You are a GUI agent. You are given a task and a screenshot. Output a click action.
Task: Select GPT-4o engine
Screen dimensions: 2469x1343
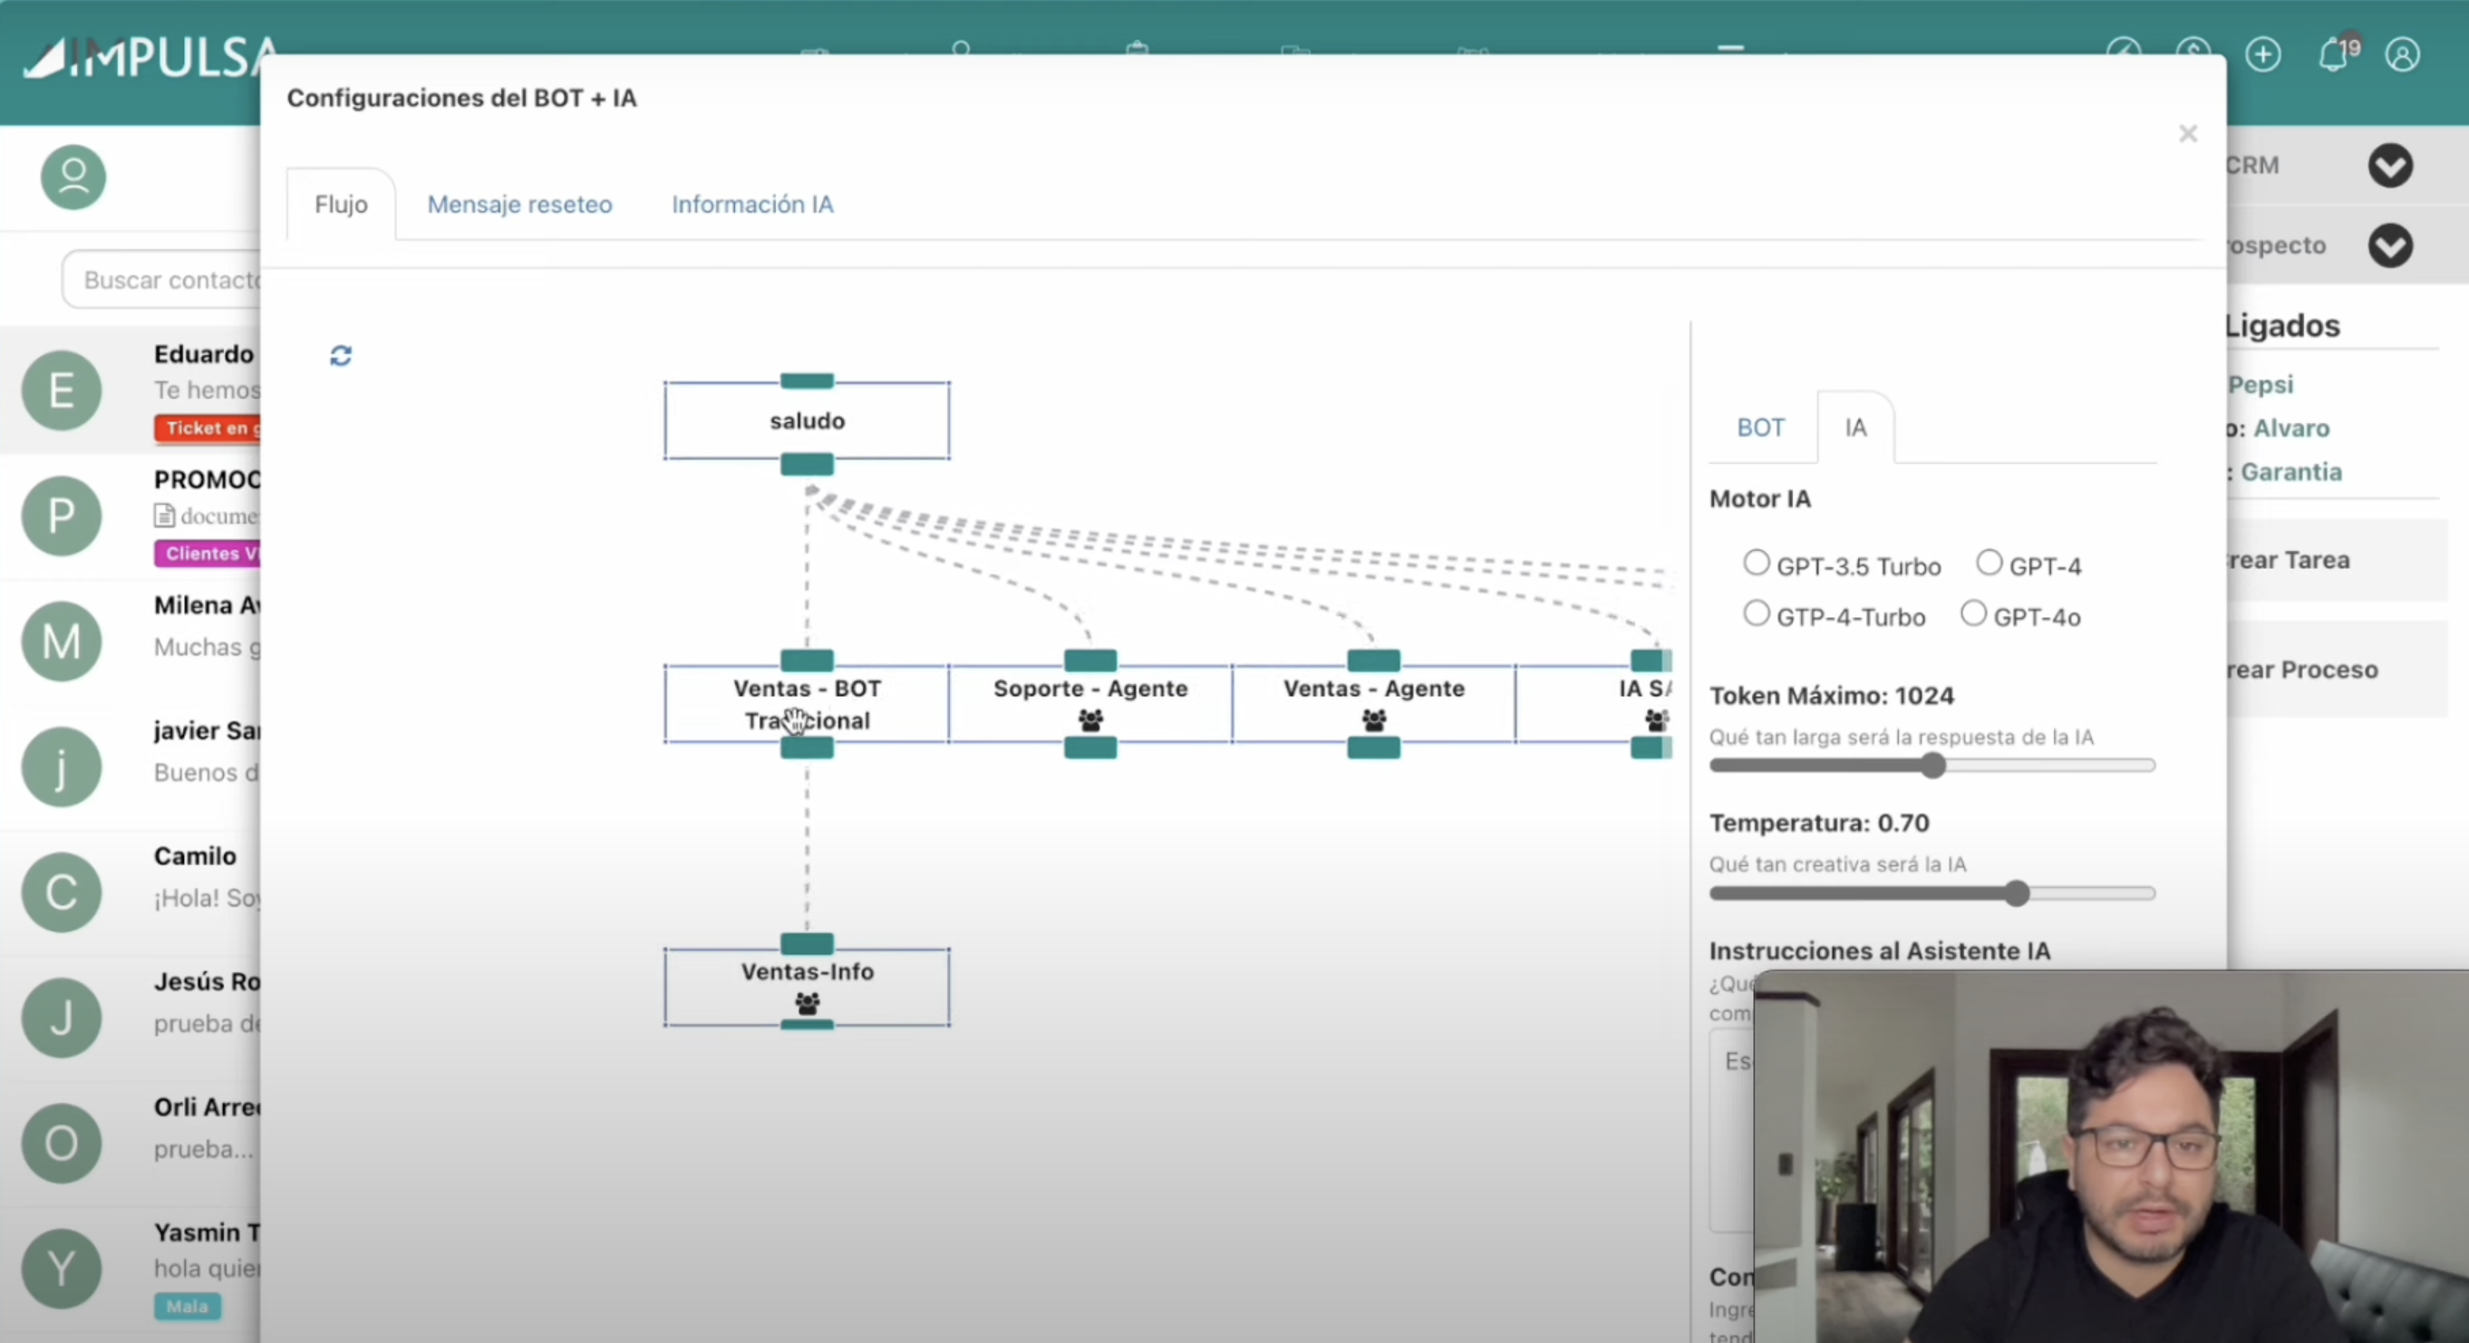click(x=1973, y=614)
